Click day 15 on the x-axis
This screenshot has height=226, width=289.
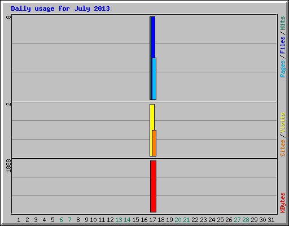point(135,220)
